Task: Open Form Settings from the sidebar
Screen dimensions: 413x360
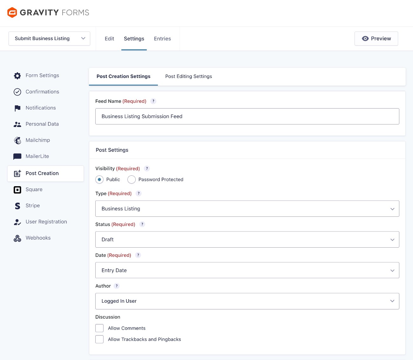Action: click(17, 75)
